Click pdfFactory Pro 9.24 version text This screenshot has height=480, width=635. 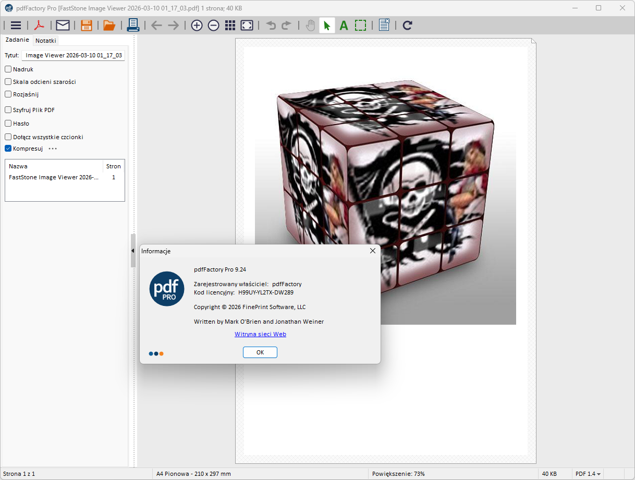[x=220, y=269]
